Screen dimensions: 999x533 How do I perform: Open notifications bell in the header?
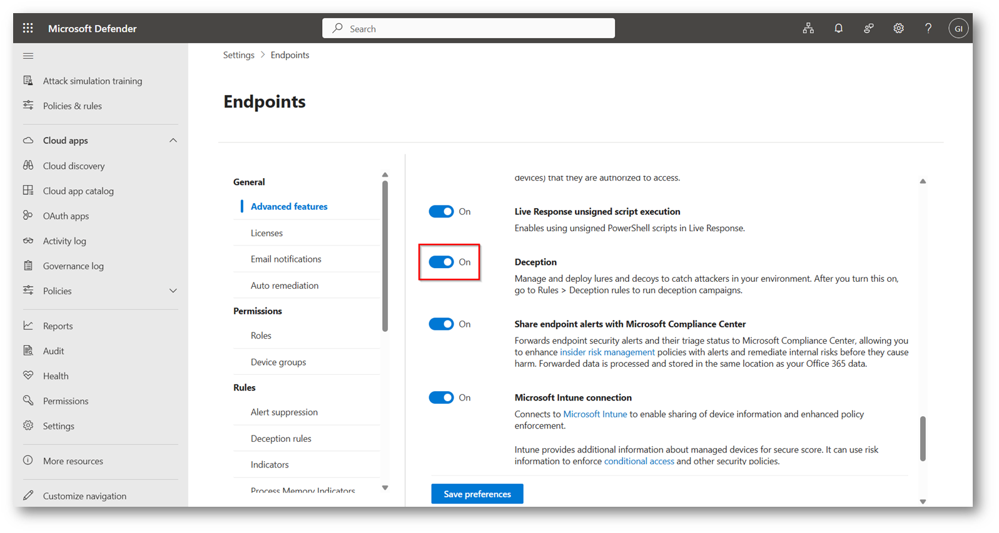coord(838,28)
